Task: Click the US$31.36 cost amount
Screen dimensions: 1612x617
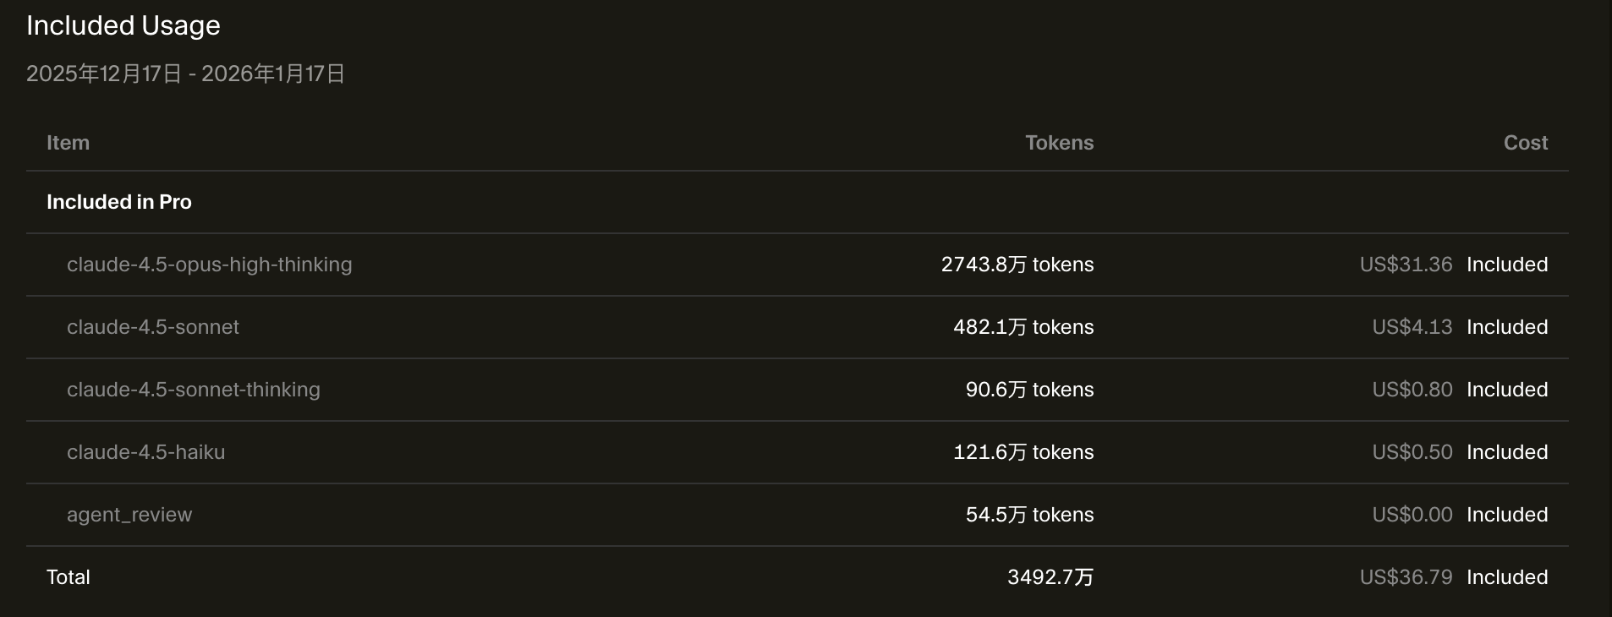Action: pyautogui.click(x=1406, y=265)
